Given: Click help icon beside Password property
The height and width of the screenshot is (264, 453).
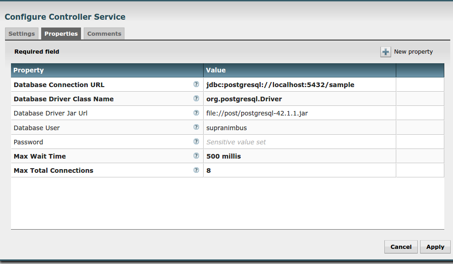Looking at the screenshot, I should point(196,142).
